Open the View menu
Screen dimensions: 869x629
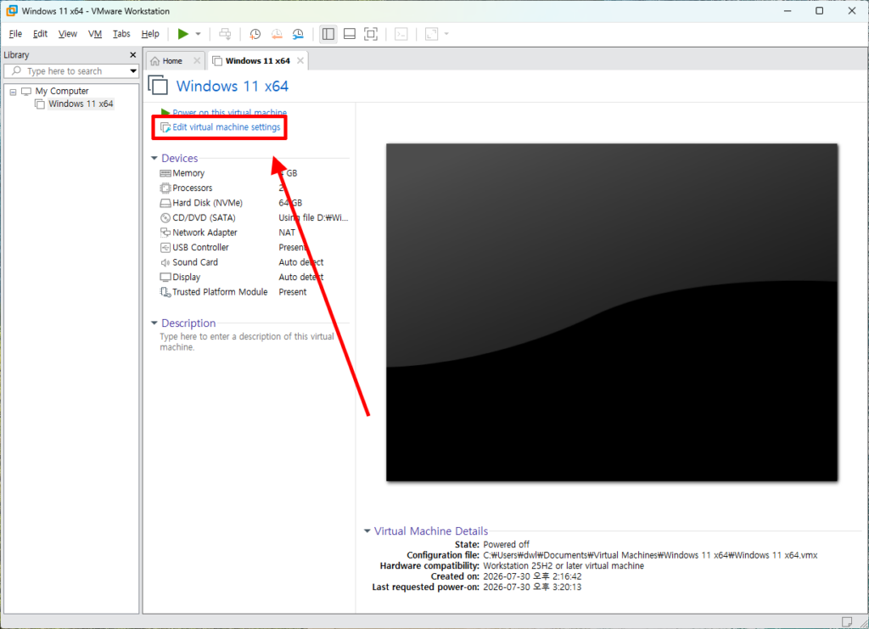(x=68, y=34)
